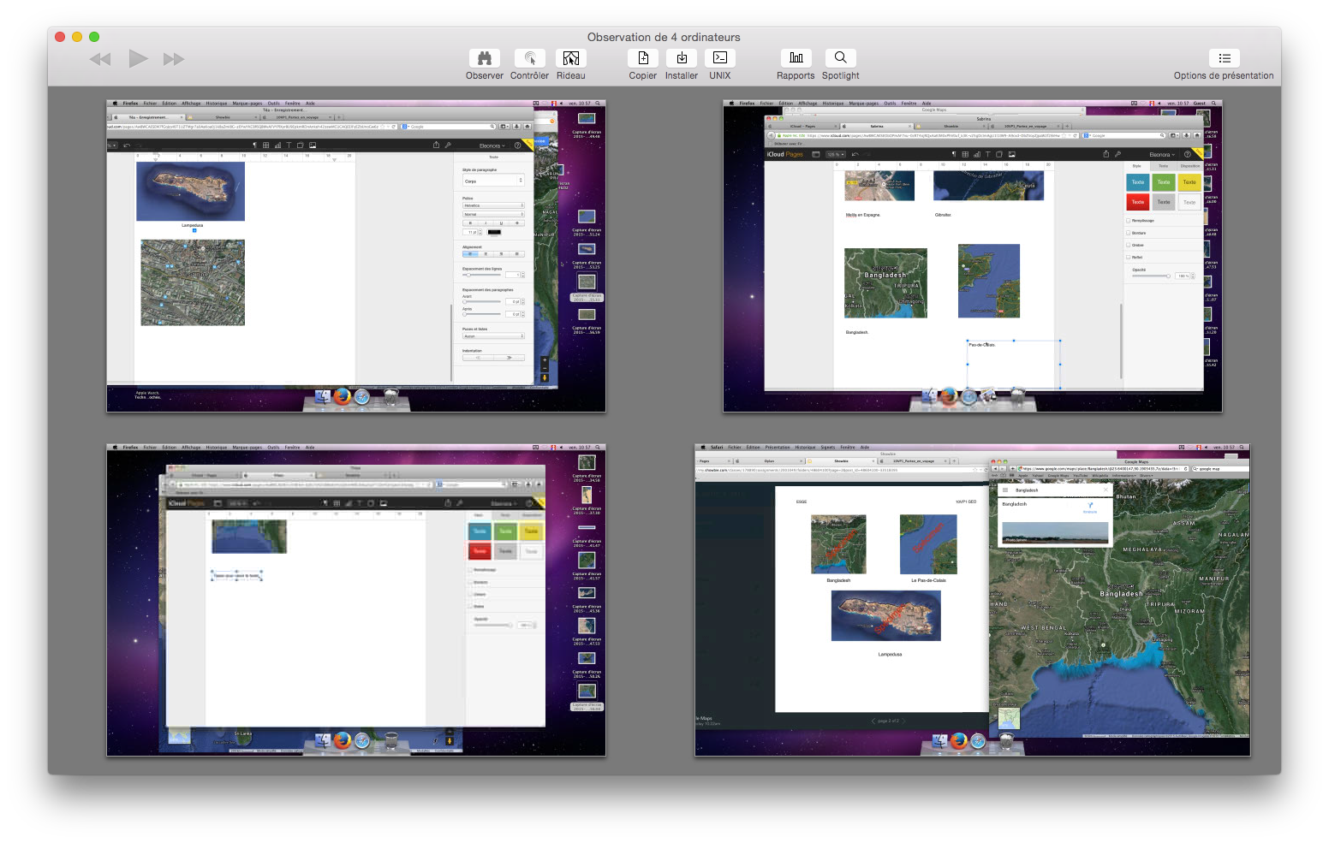The width and height of the screenshot is (1329, 843).
Task: Tick the Bordure checkbox in top-right screen
Action: pos(1129,233)
